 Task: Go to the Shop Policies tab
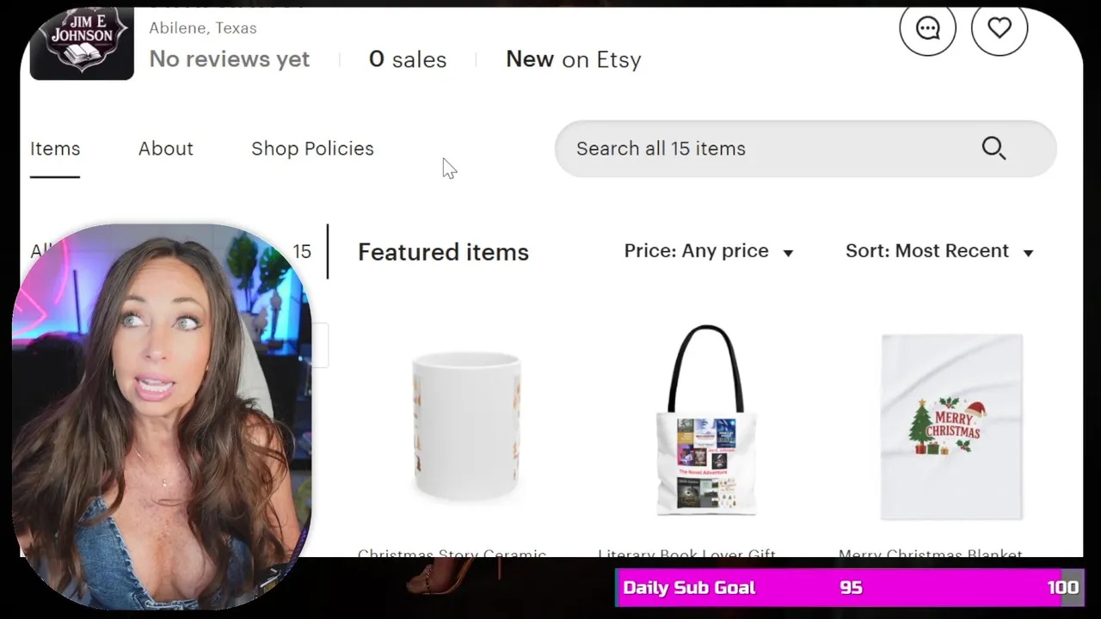tap(312, 149)
